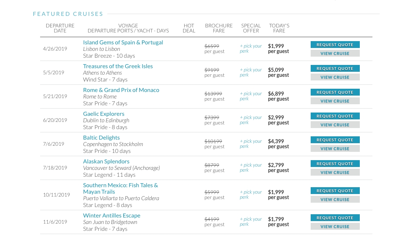Select the 5/5/2019 departure date

point(53,72)
